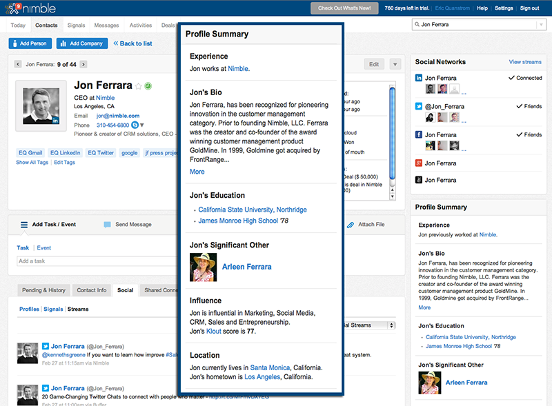Click LinkedIn icon in Social Networks
The width and height of the screenshot is (552, 406).
point(419,78)
